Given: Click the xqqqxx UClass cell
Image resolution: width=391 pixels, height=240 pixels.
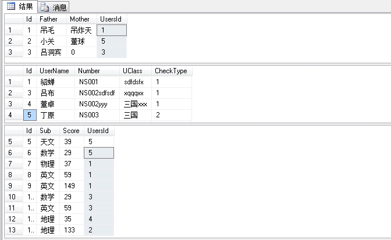Looking at the screenshot, I should 136,93.
